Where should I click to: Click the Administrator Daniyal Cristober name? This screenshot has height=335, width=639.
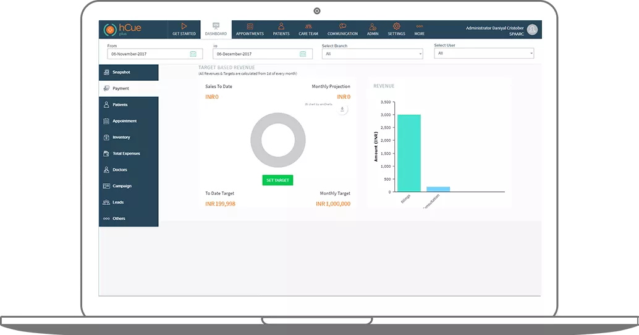[x=495, y=28]
